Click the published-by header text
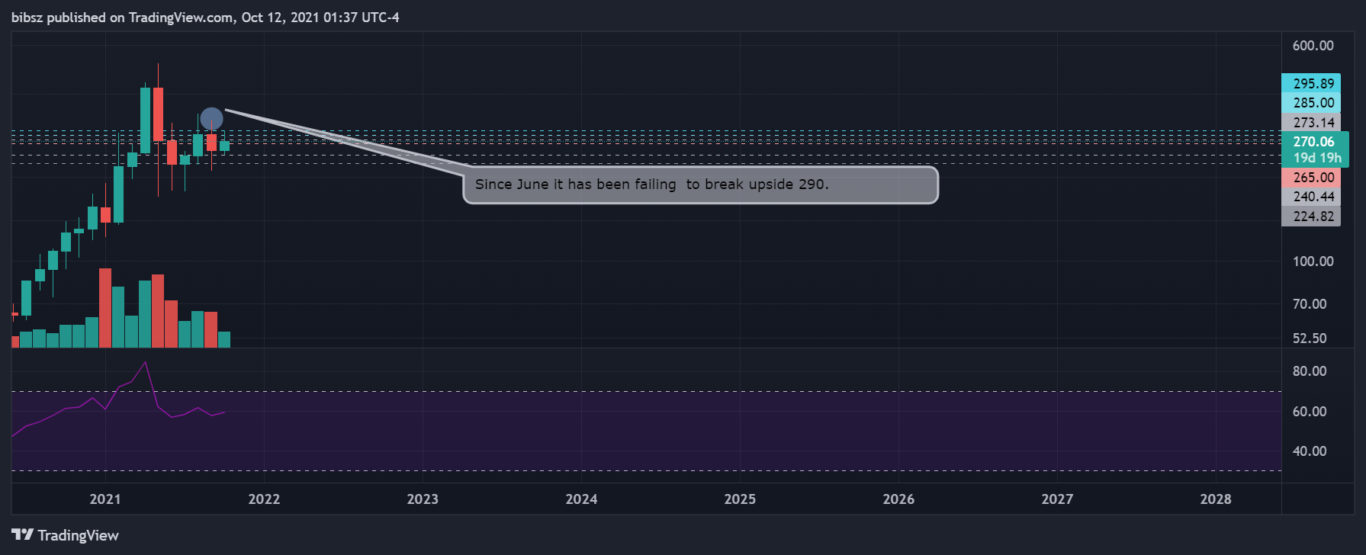The width and height of the screenshot is (1366, 555). [205, 18]
